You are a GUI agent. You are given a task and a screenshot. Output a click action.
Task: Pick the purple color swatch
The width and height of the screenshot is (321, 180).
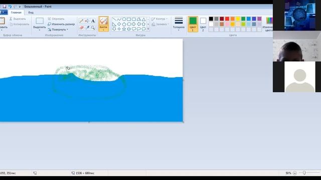tap(259, 19)
